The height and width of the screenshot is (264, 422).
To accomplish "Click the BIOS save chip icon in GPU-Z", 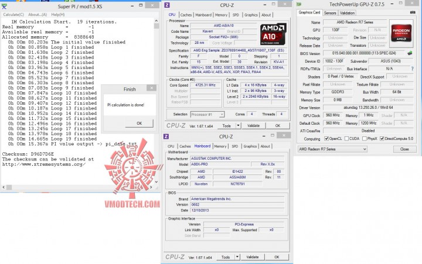I will [x=410, y=53].
